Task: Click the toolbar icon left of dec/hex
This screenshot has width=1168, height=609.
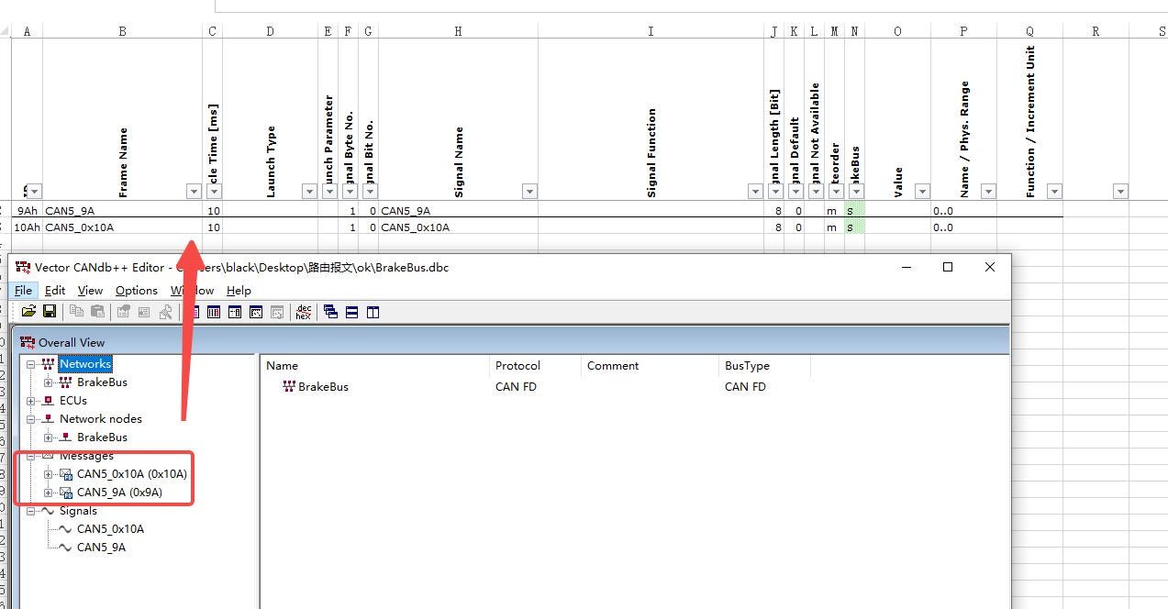Action: coord(277,312)
